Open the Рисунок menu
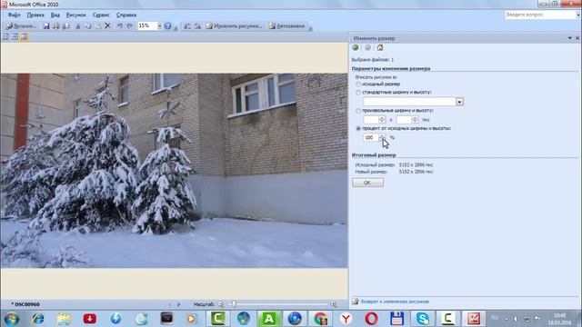This screenshot has width=582, height=327. coord(75,15)
